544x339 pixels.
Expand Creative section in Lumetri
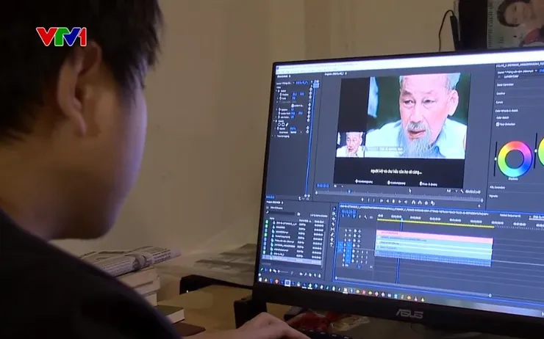(501, 93)
